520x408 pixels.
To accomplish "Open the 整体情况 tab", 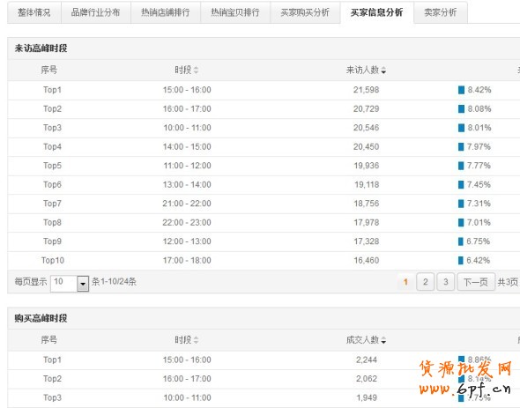I will coord(34,12).
